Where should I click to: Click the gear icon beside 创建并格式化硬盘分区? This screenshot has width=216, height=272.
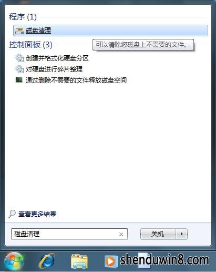coord(19,58)
